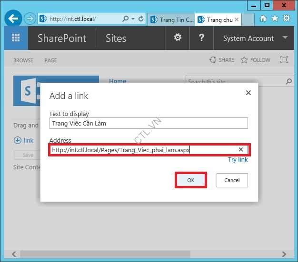Close the Add a link dialog
Viewport: 298px width, 262px height.
[248, 93]
